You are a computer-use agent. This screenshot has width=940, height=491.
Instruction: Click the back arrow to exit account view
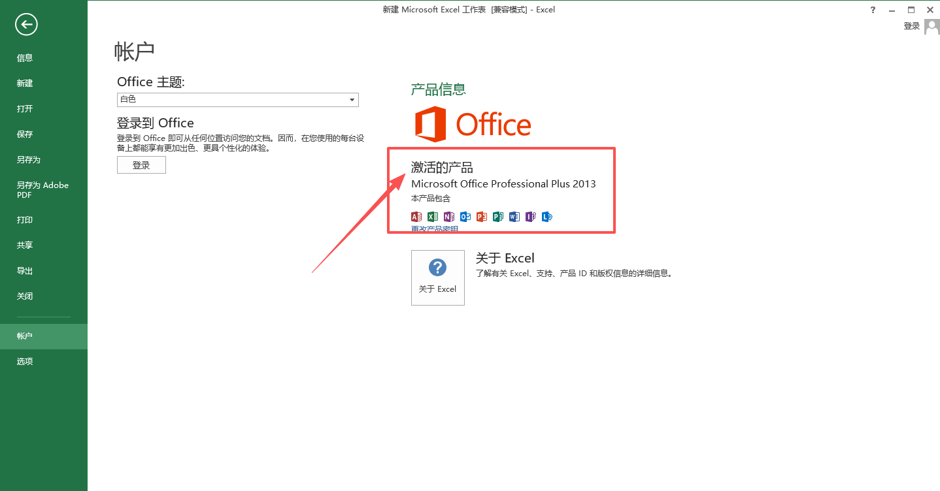(25, 24)
